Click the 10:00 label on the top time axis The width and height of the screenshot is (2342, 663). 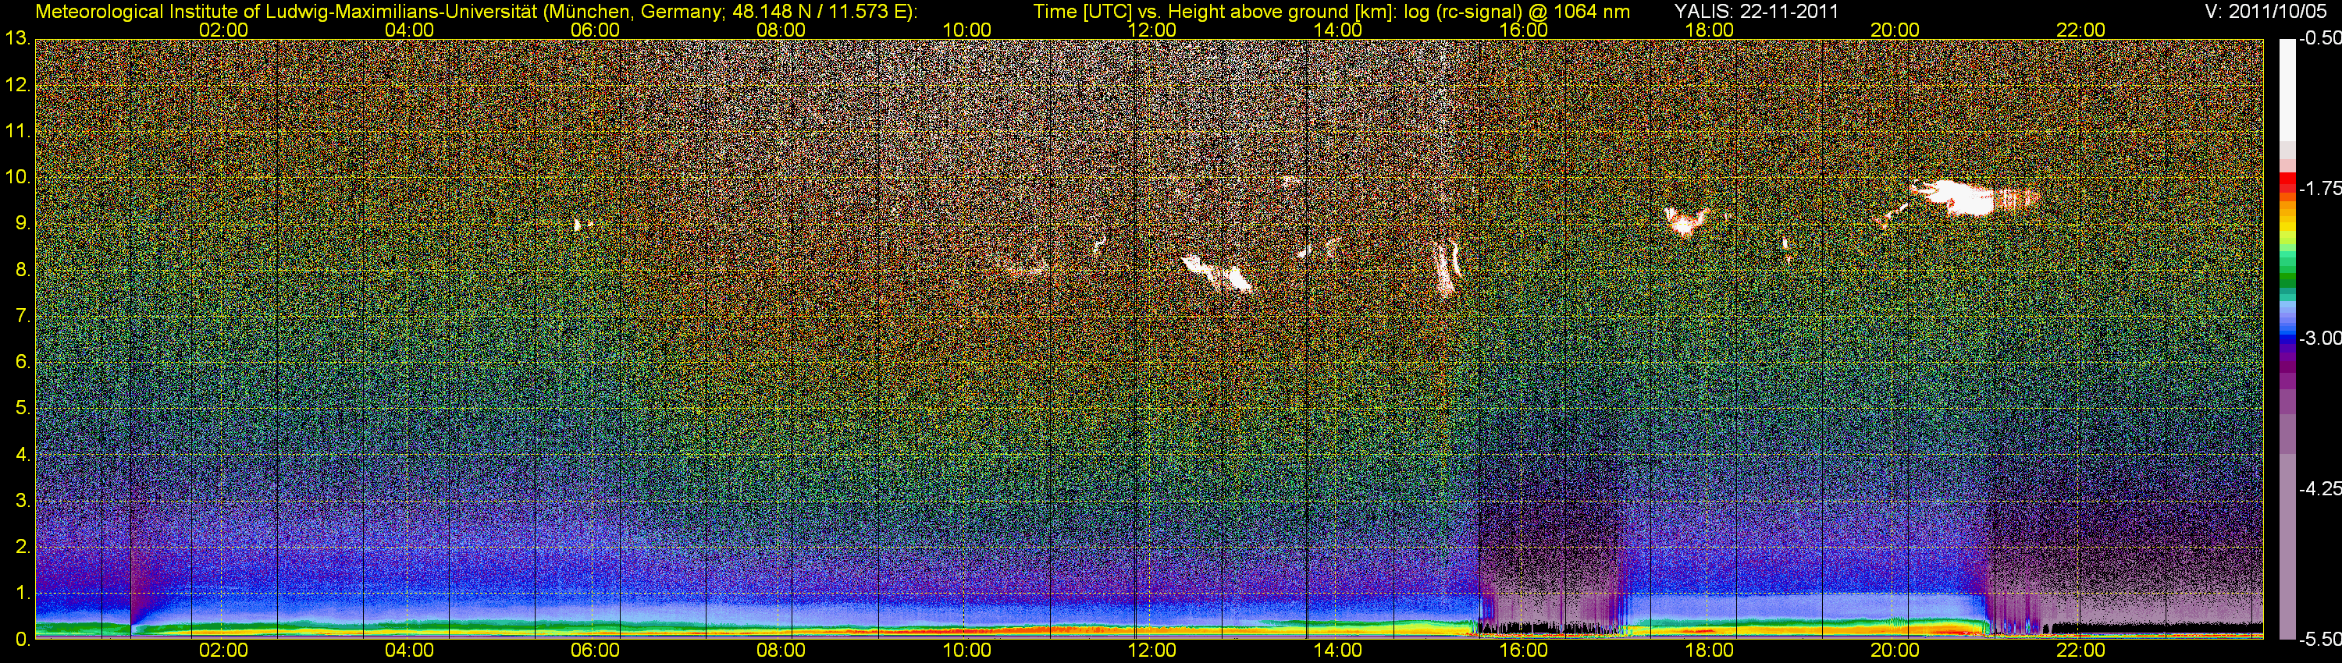pyautogui.click(x=966, y=30)
